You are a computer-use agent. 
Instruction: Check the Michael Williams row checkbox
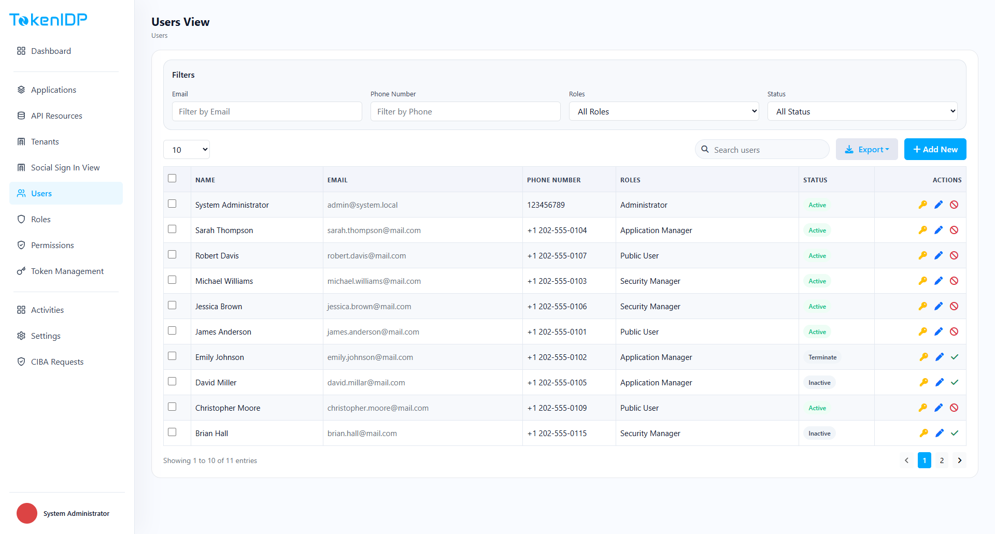(172, 280)
